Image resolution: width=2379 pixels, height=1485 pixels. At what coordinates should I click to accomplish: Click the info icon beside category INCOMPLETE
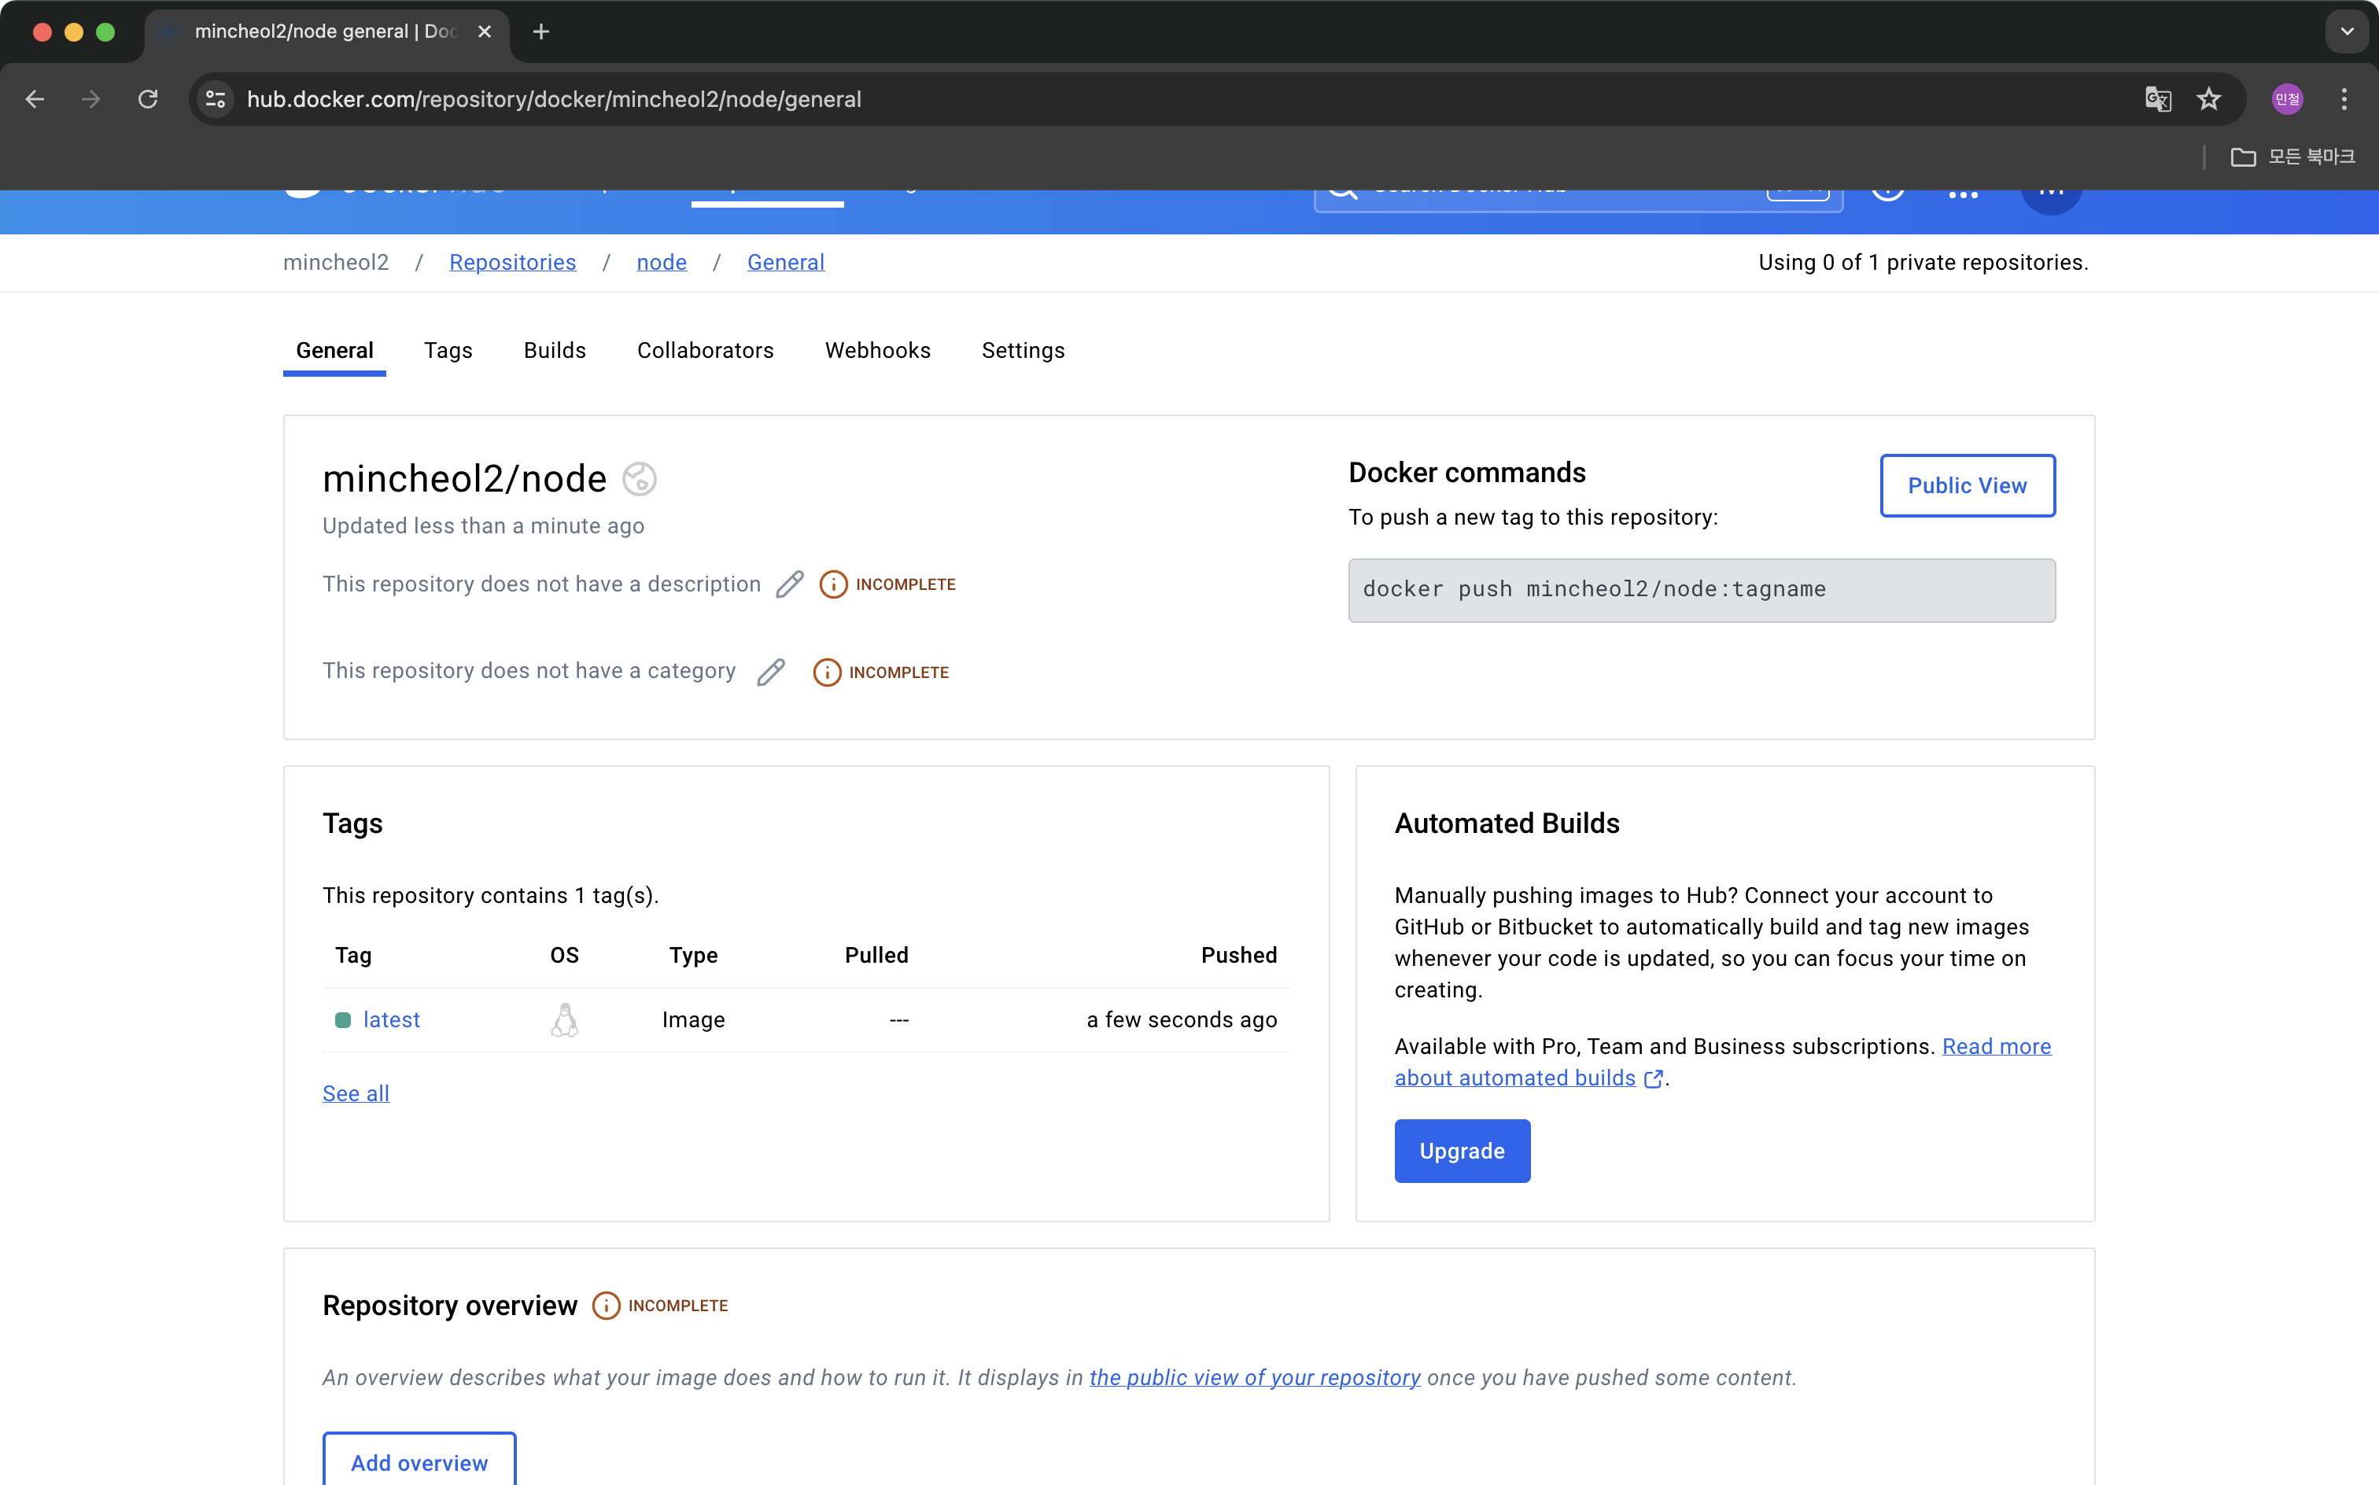827,672
